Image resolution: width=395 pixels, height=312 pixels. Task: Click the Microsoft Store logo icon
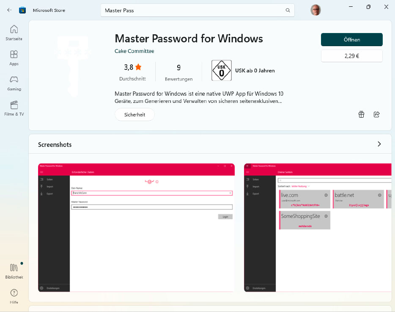point(22,10)
